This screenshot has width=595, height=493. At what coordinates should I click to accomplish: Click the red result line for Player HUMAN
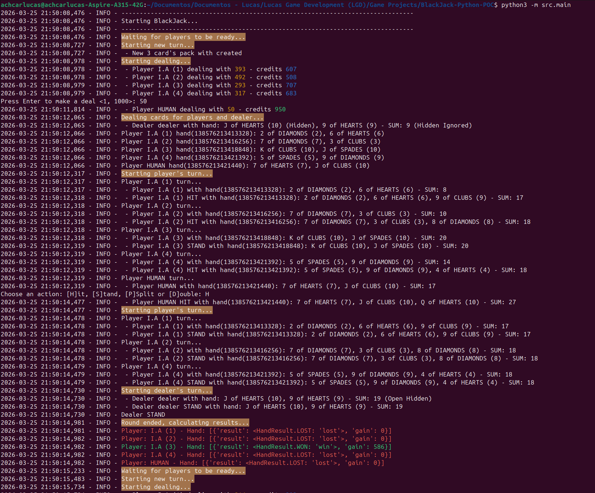pos(253,463)
